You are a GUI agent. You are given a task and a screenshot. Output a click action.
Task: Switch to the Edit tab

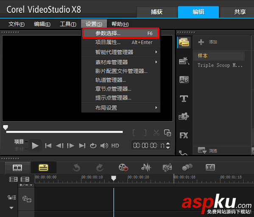coord(198,12)
